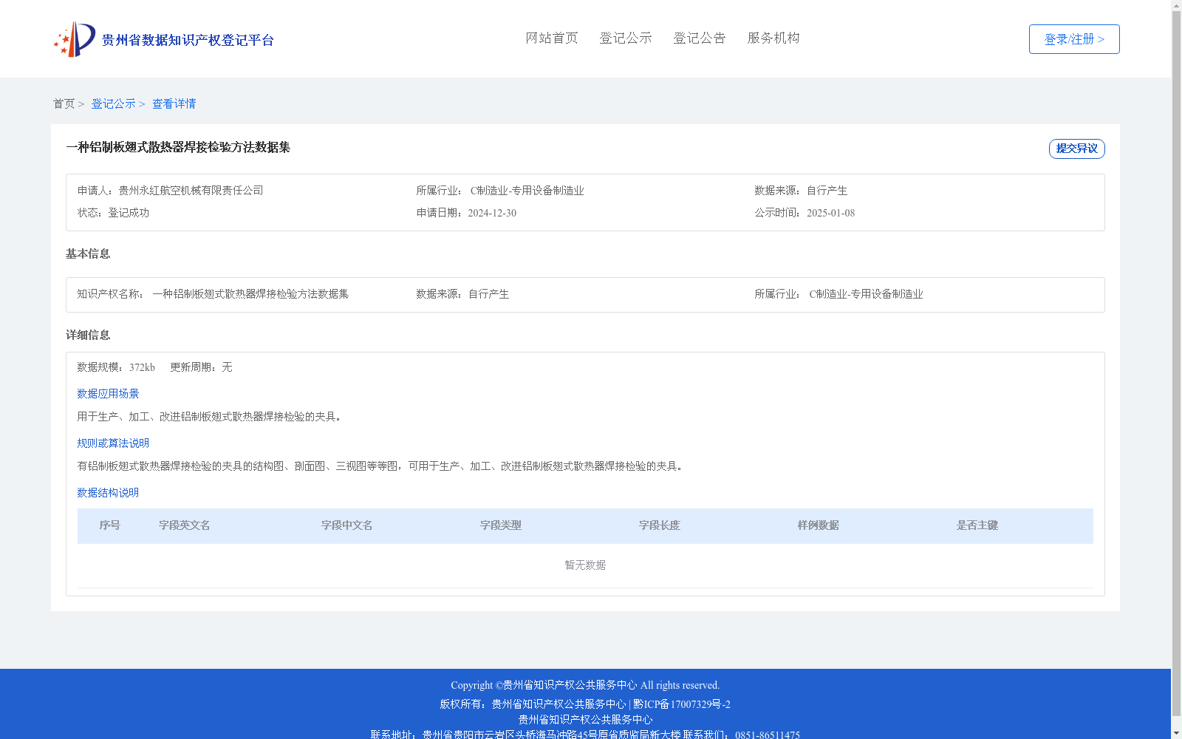
Task: Go to 登记公示 nav item
Action: tap(626, 38)
